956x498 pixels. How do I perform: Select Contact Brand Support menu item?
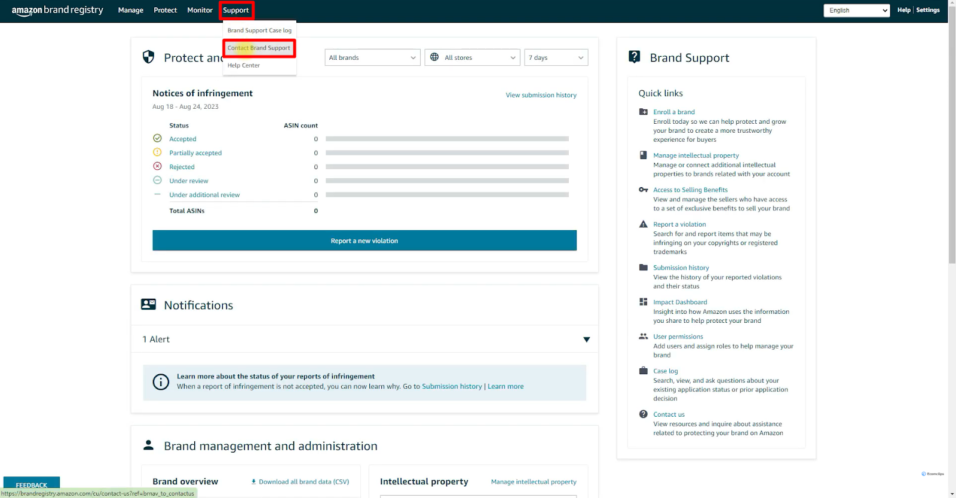coord(259,48)
